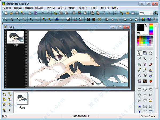The width and height of the screenshot is (160, 120).
Task: Click the Print icon
Action: click(30, 13)
